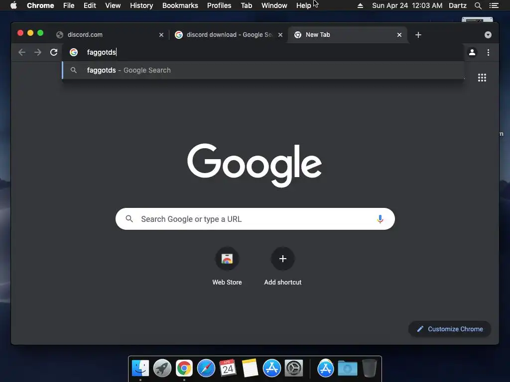510x382 pixels.
Task: Open Calendar from the Dock
Action: (x=228, y=368)
